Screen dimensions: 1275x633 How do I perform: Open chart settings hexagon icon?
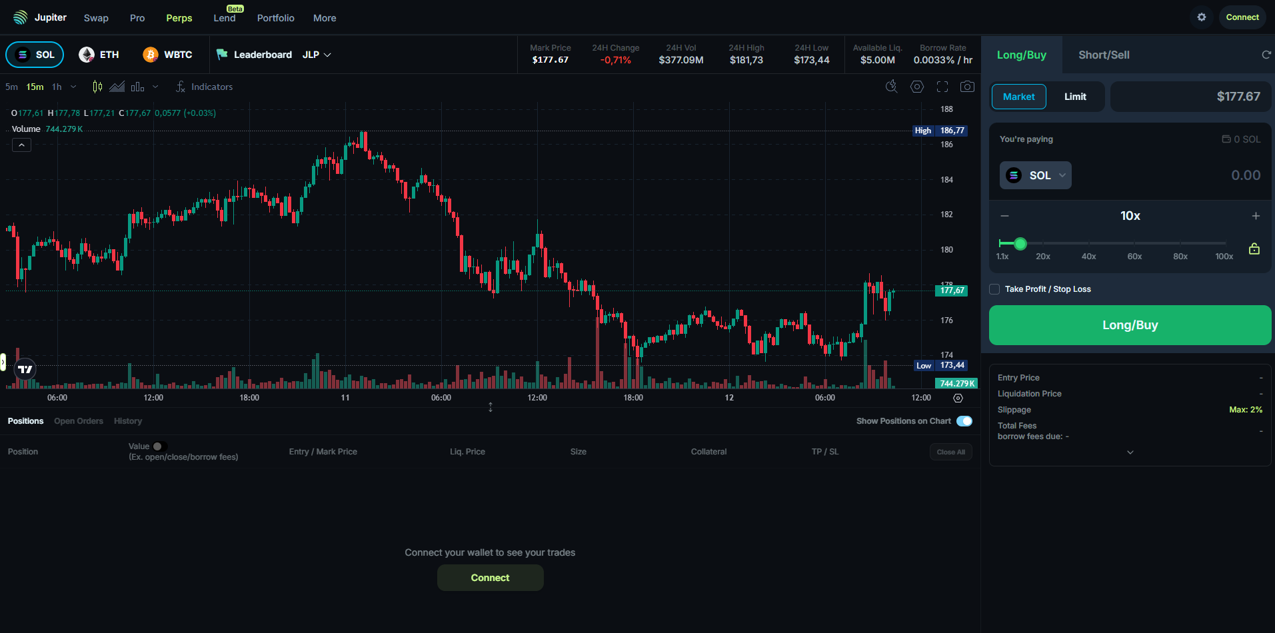point(917,87)
